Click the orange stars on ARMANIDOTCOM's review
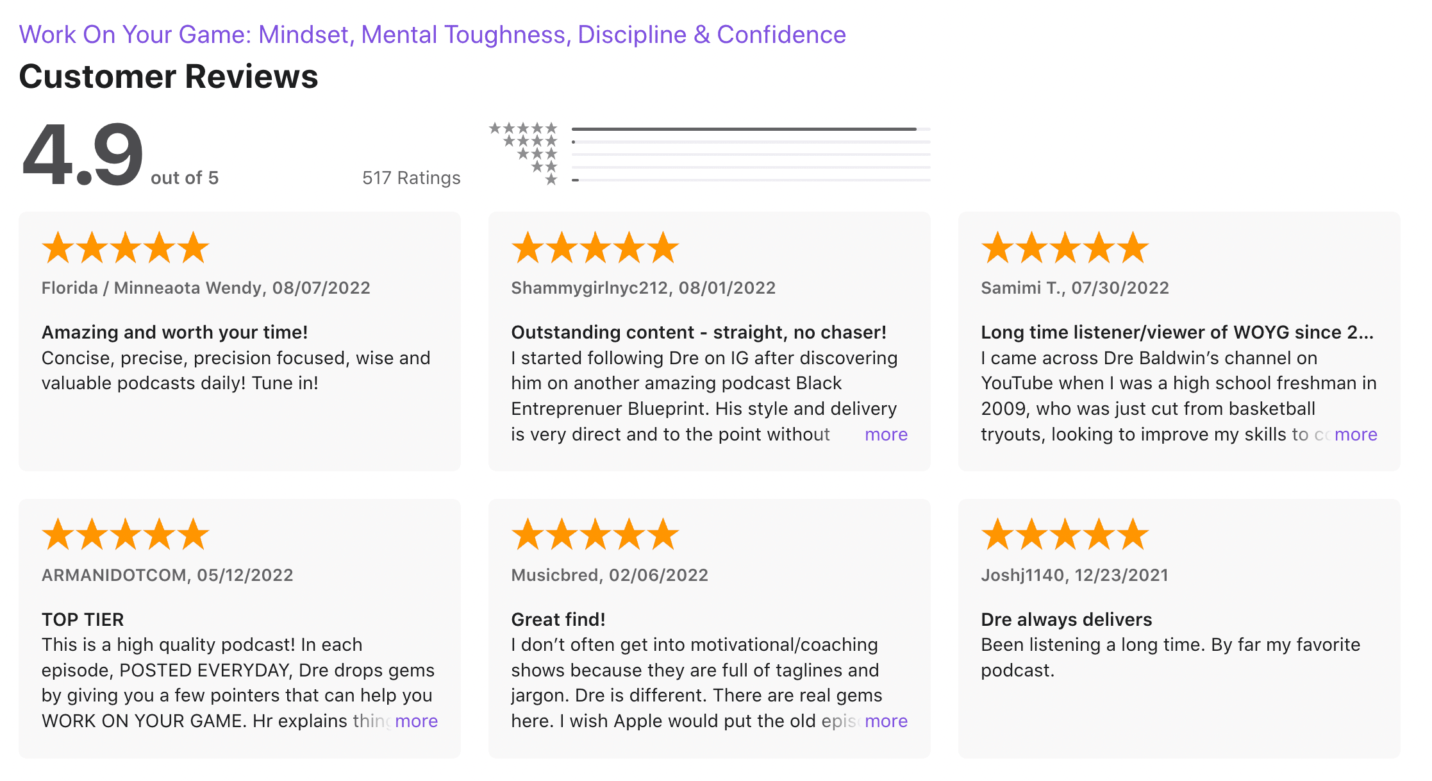Image resolution: width=1432 pixels, height=781 pixels. [x=126, y=535]
